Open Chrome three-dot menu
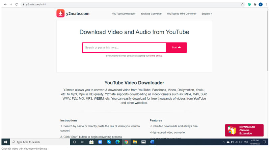This screenshot has width=270, height=151. pyautogui.click(x=266, y=4)
